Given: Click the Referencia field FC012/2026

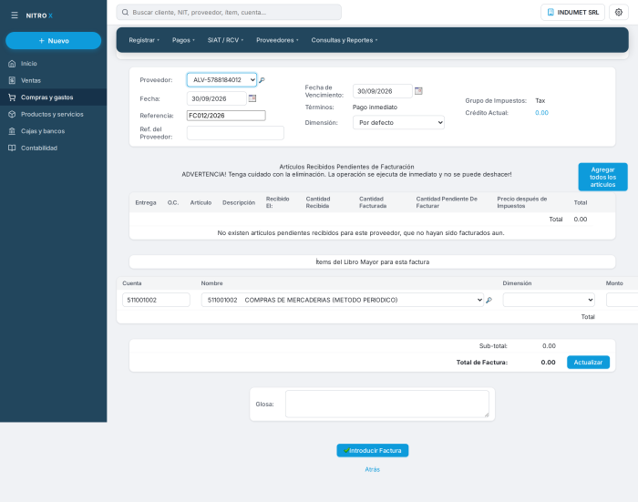Looking at the screenshot, I should [x=226, y=116].
